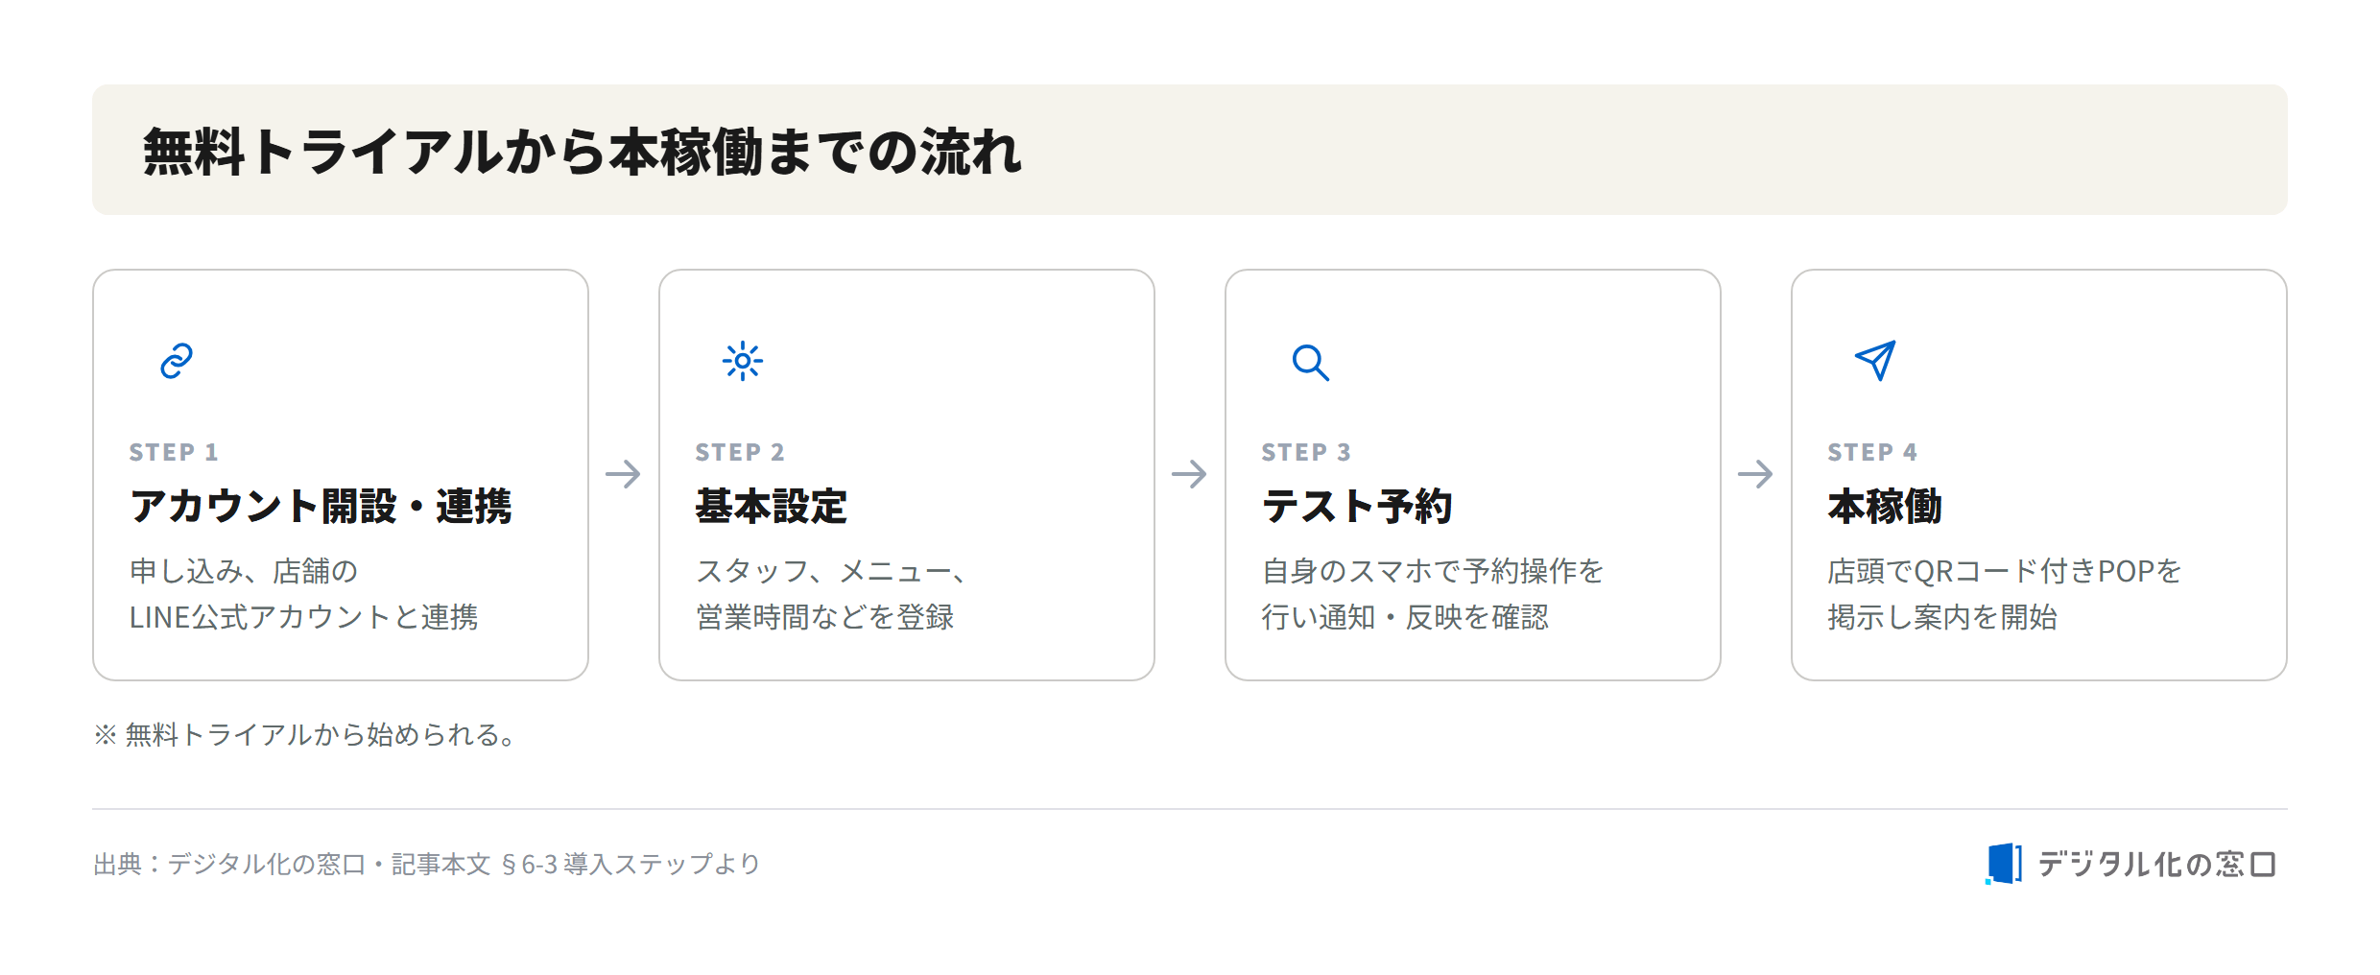Screen dimensions: 2380x975
Task: Click the magnifying glass icon in Step 3
Action: click(1310, 363)
